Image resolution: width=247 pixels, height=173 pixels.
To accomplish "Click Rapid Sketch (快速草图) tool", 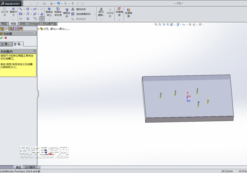I will pos(128,13).
